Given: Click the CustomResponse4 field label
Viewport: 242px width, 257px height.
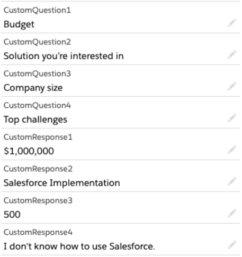Looking at the screenshot, I should click(38, 232).
